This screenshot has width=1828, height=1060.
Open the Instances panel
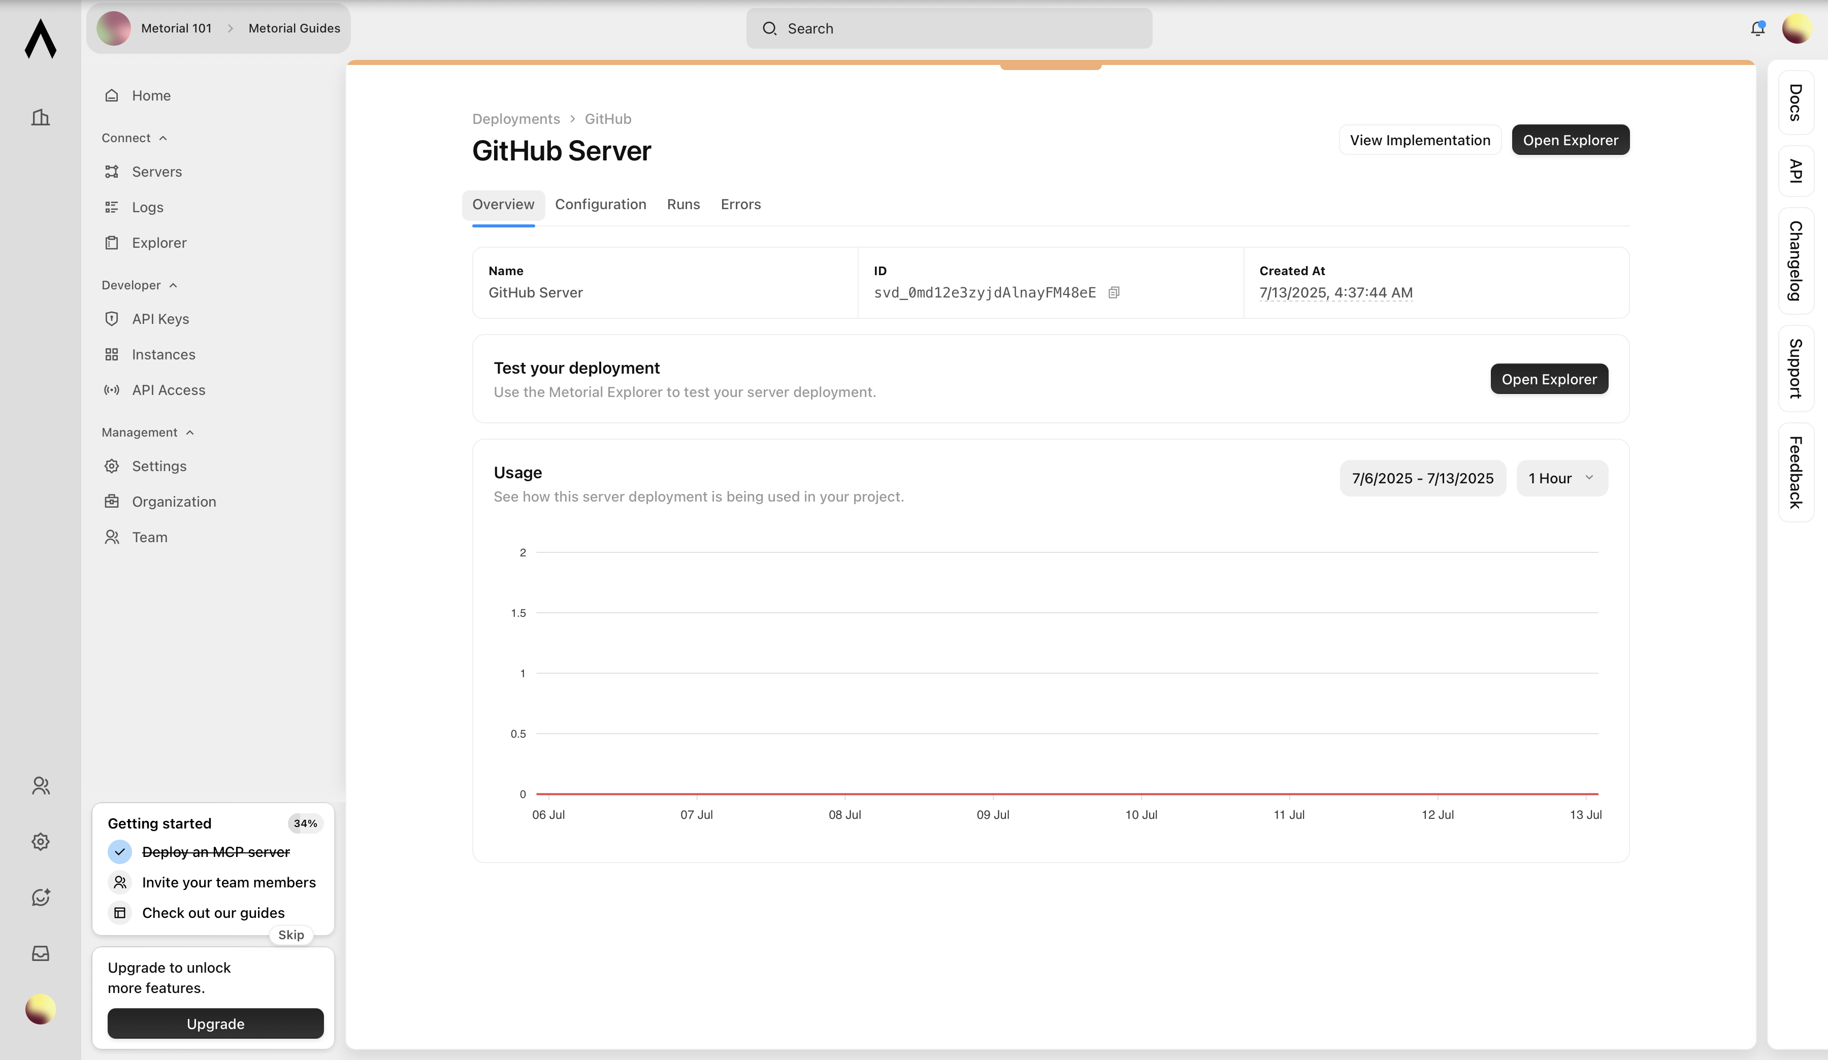(x=163, y=354)
